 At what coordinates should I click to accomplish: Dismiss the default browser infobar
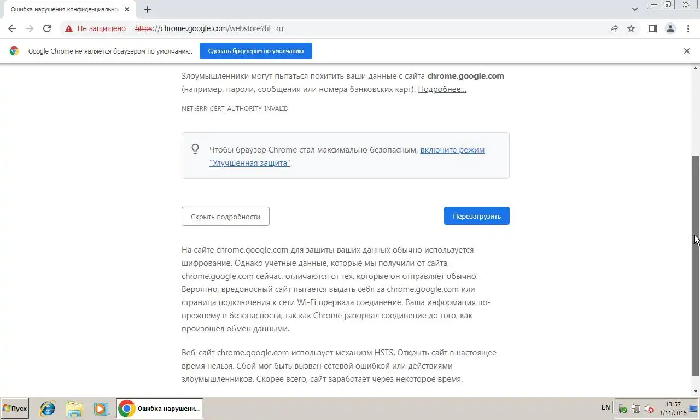click(x=687, y=51)
